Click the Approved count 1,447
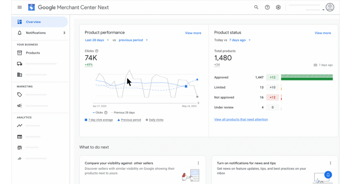 [259, 77]
